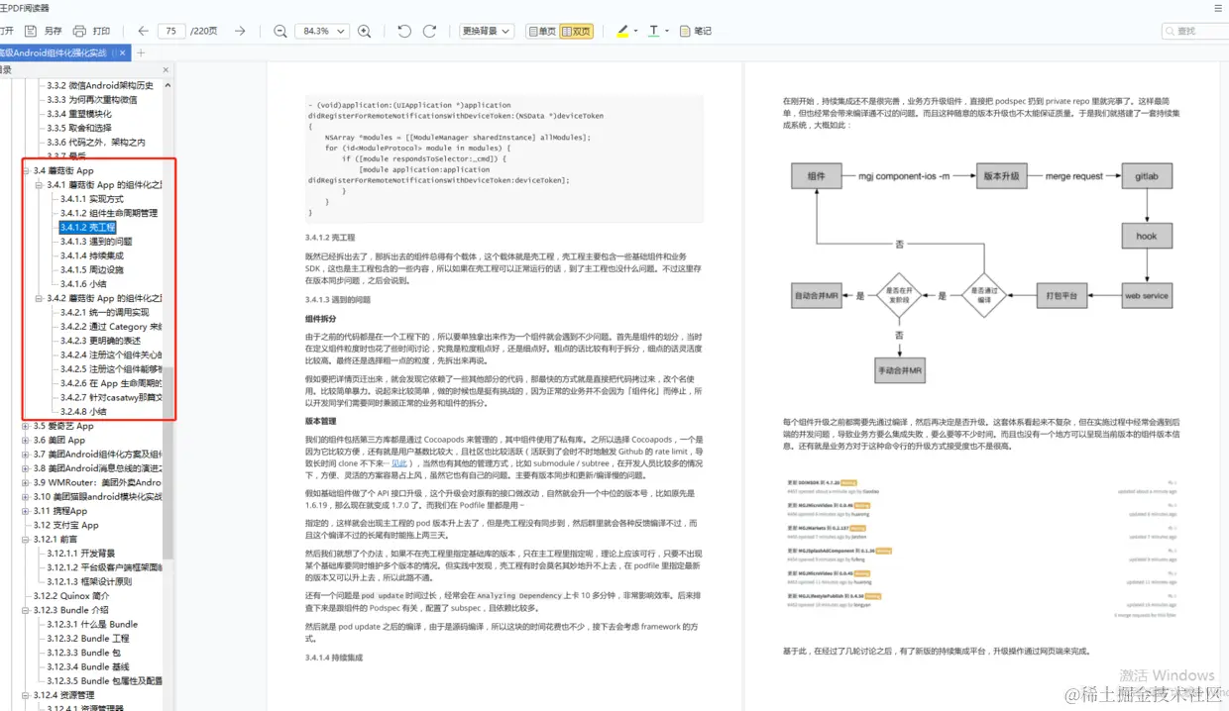
Task: Open text tool color dropdown arrow
Action: [x=667, y=31]
